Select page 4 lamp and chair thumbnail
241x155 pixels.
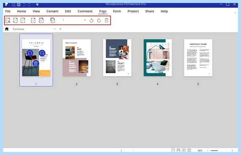tap(158, 58)
